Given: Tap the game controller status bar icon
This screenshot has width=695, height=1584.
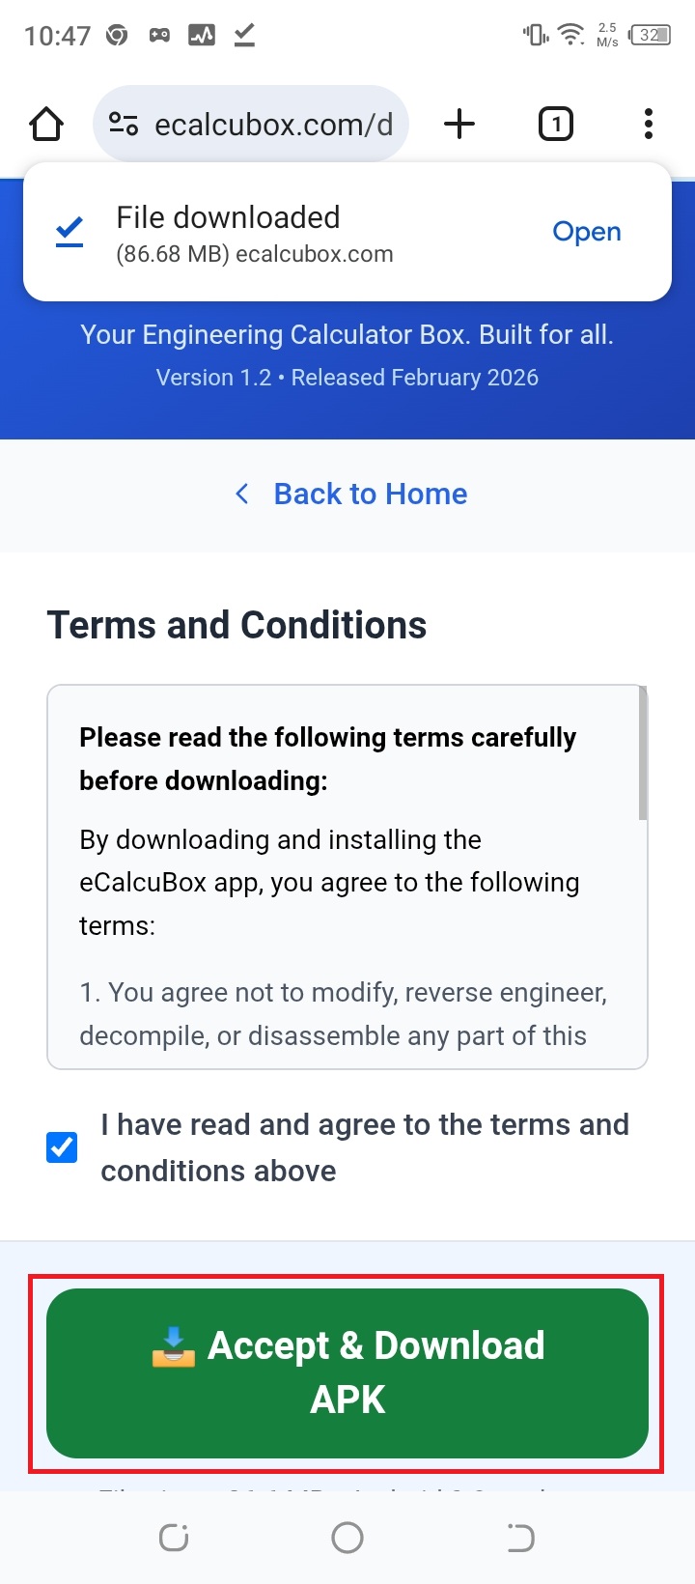Looking at the screenshot, I should click(x=159, y=33).
